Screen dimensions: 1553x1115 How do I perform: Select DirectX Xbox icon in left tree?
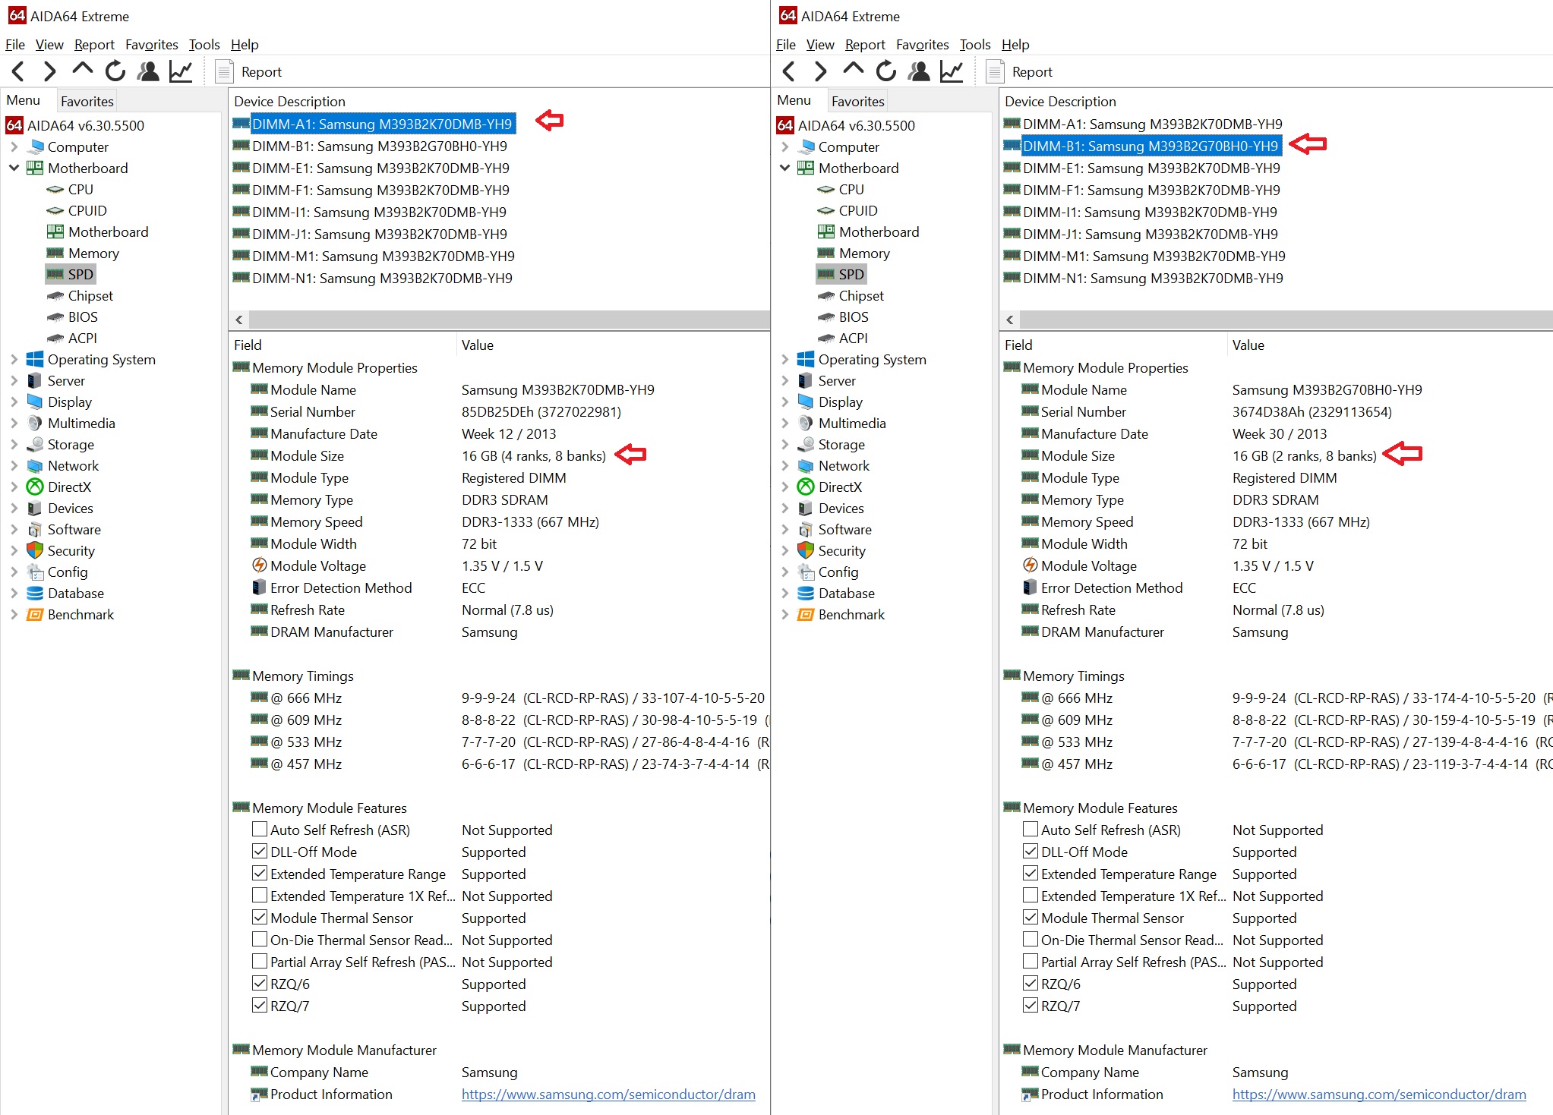35,487
